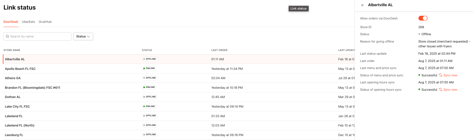Click last order Yesterday at 11:34 PM
Screen dimensions: 473x140
pos(227,69)
